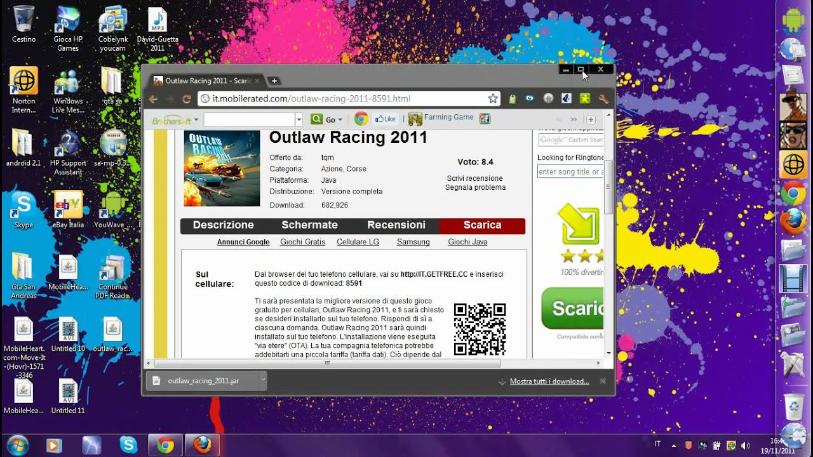This screenshot has height=457, width=813.
Task: Bookmark this page with the star icon
Action: 493,98
